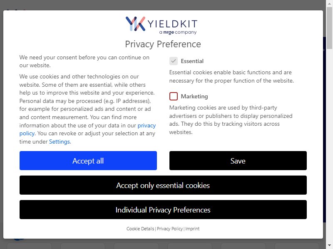Click the YieldKit logo at top
The width and height of the screenshot is (333, 249).
click(x=162, y=25)
